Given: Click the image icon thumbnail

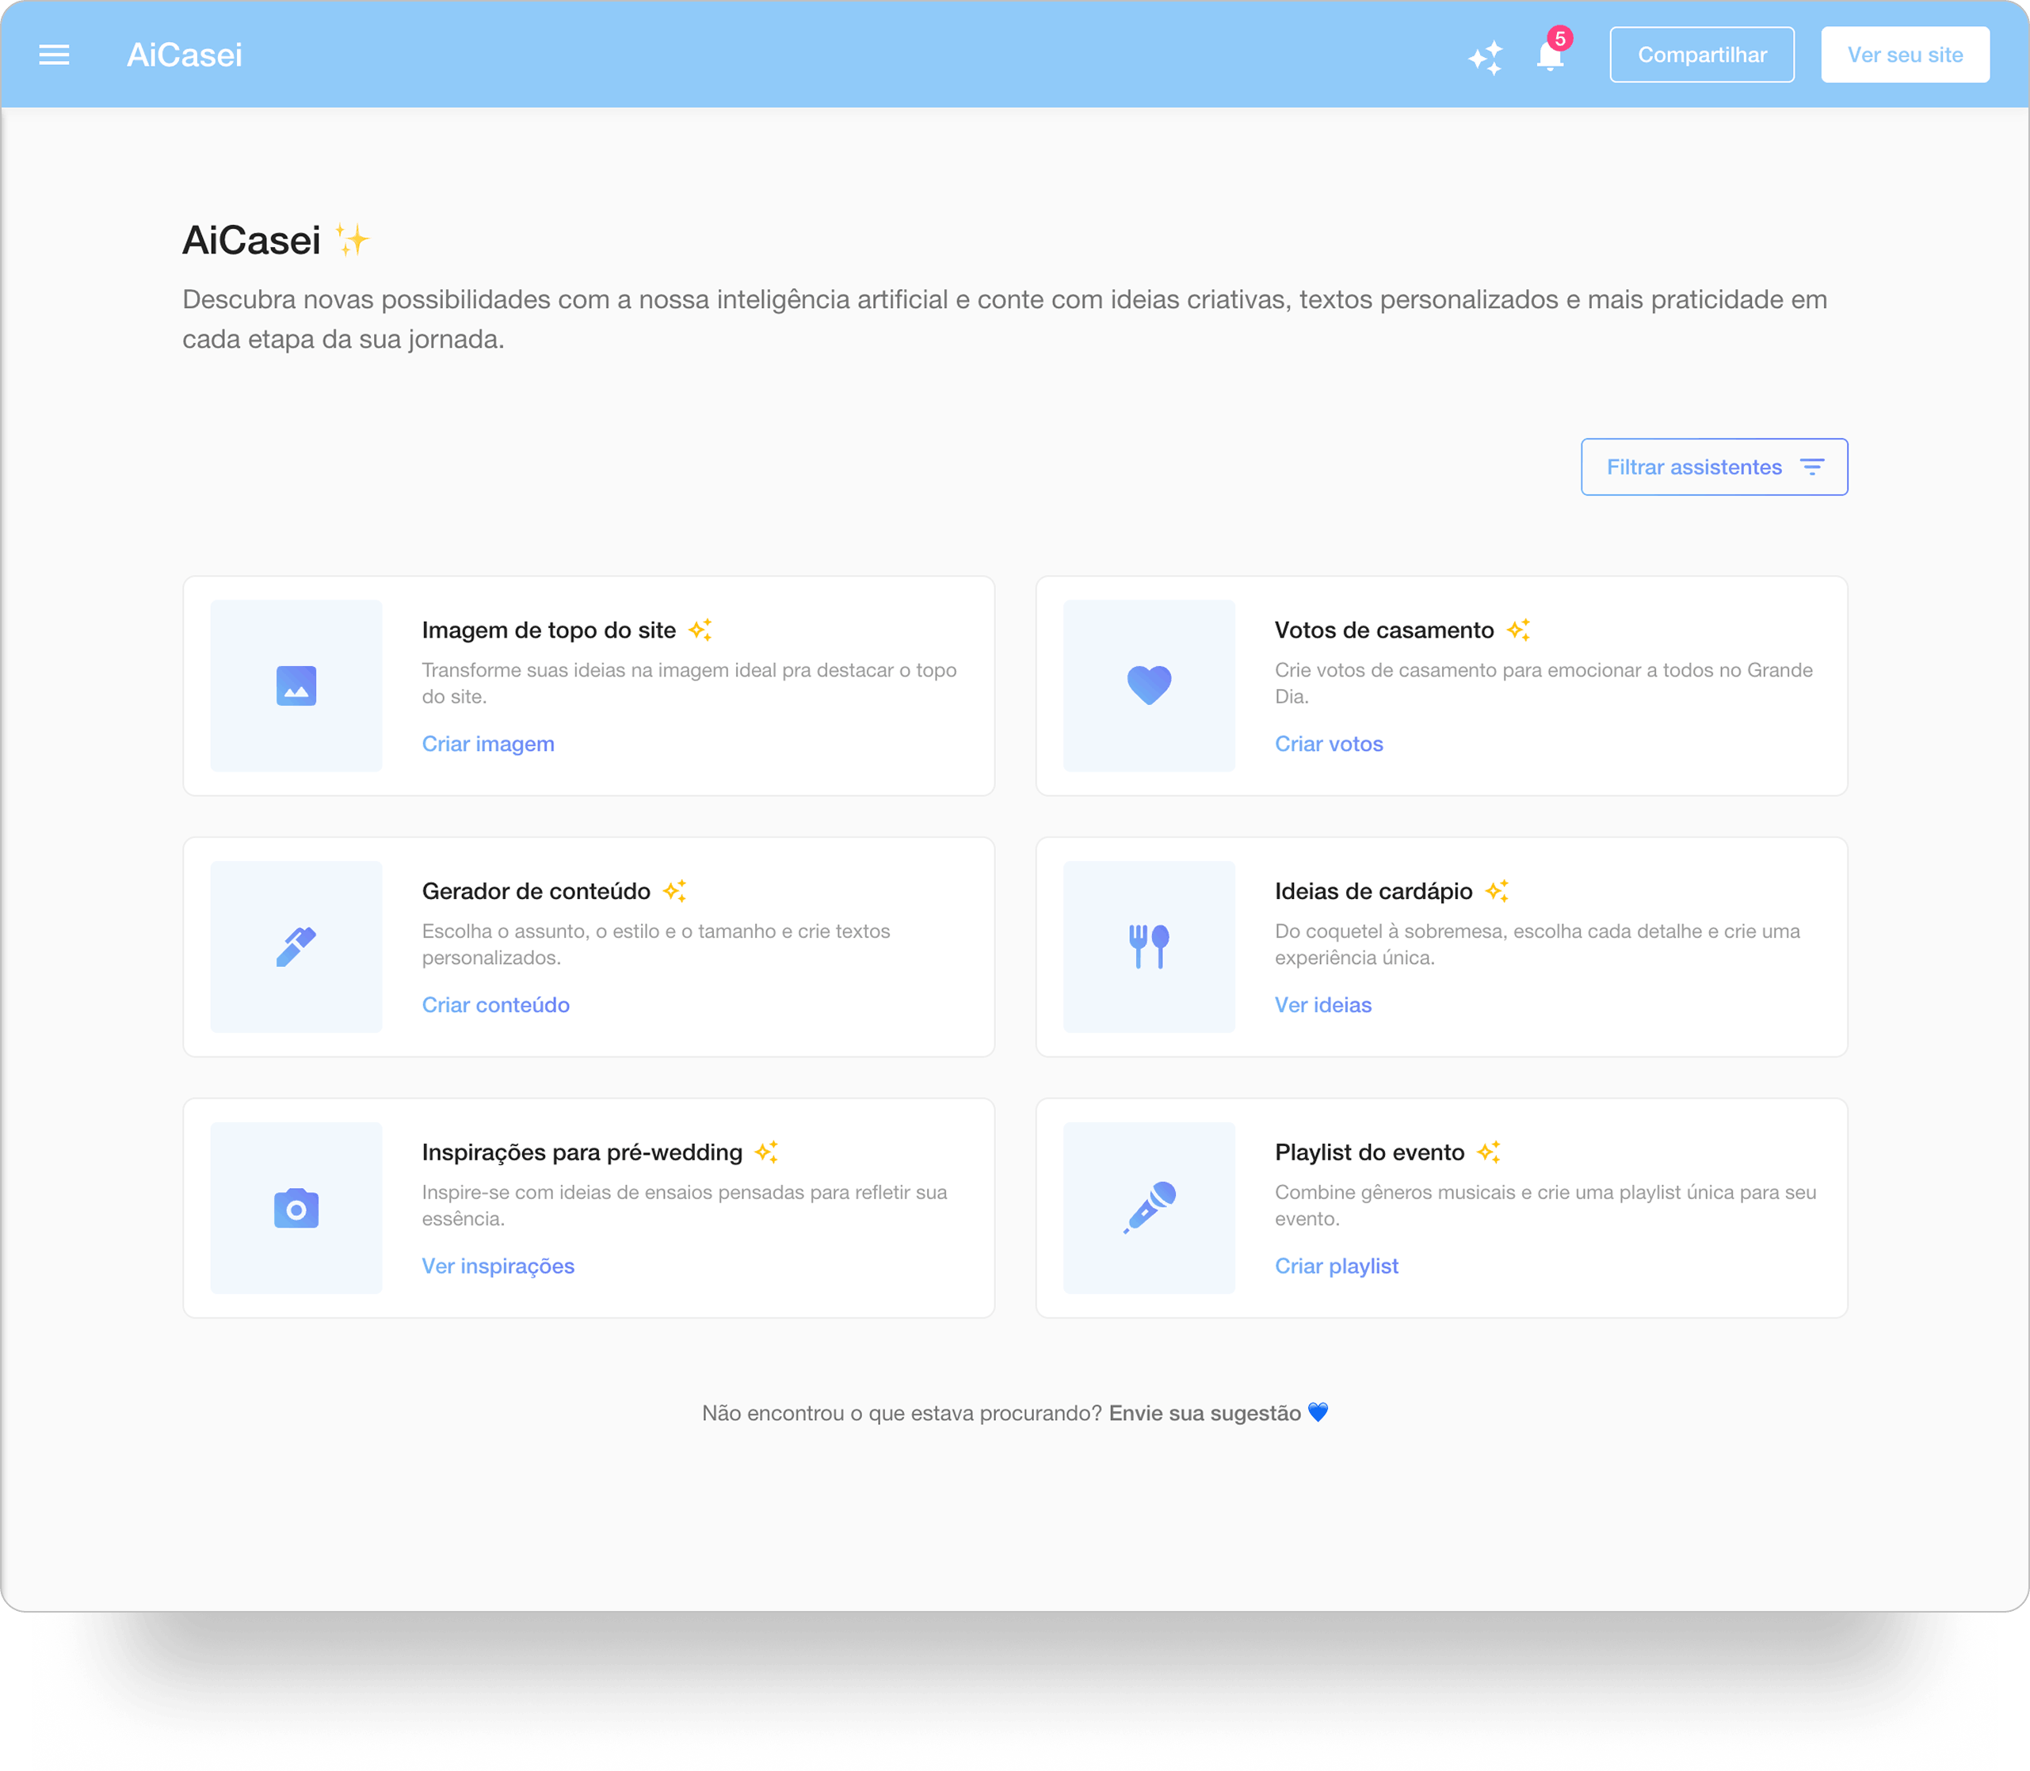Looking at the screenshot, I should (296, 686).
